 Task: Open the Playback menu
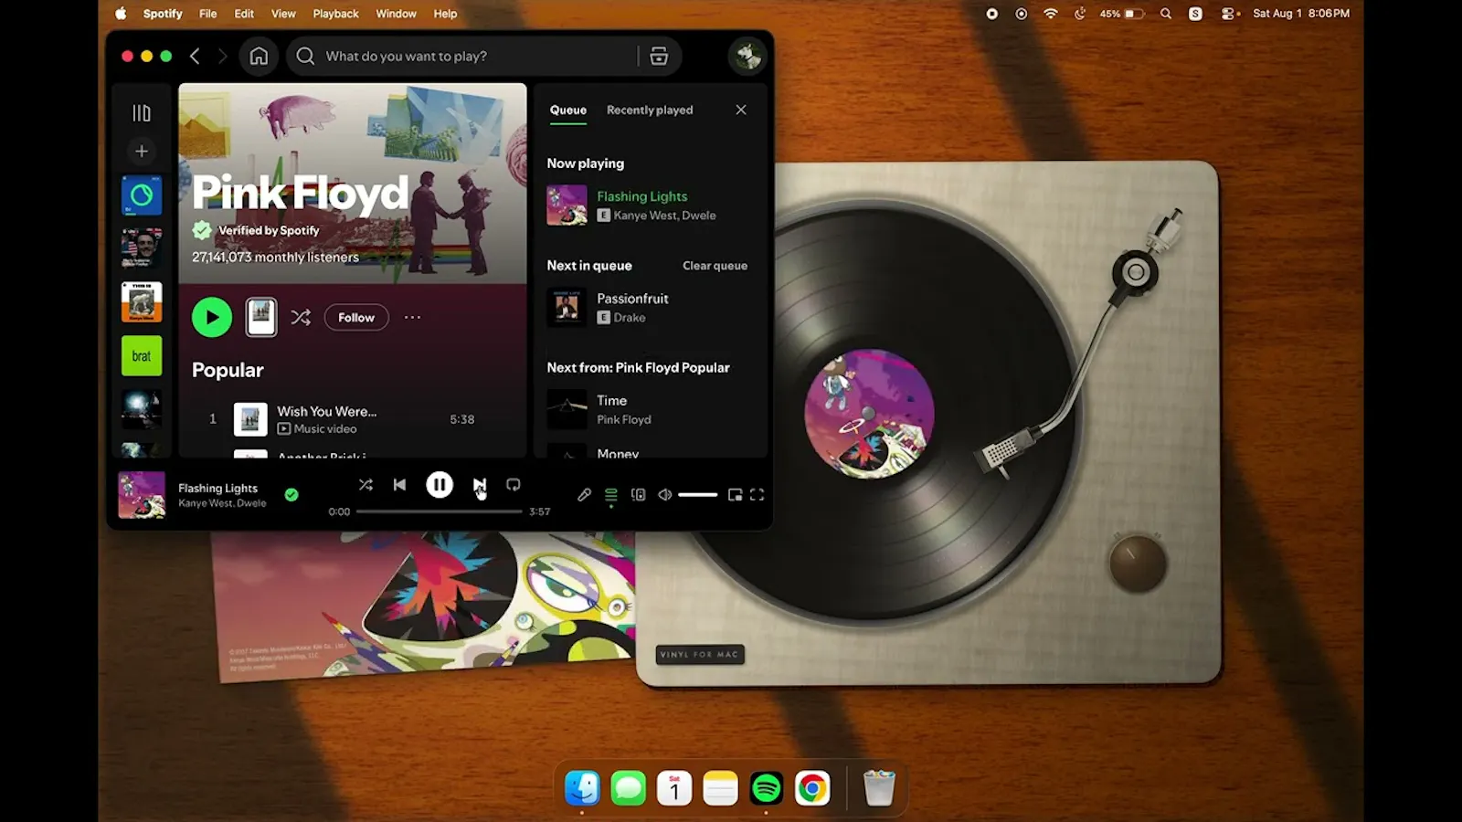[335, 14]
